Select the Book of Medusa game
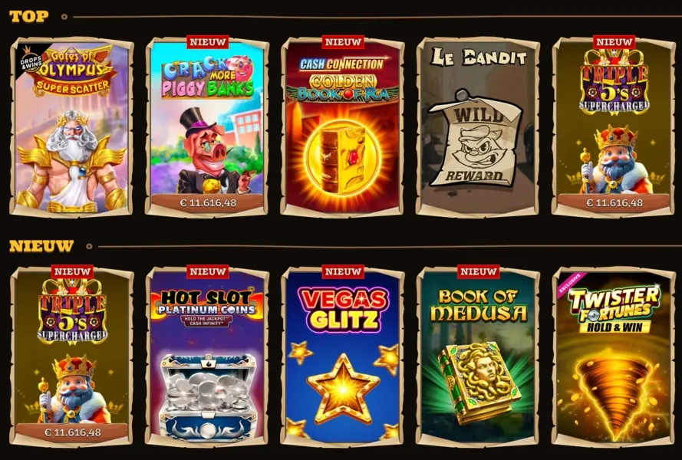Viewport: 682px width, 460px height. coord(478,356)
